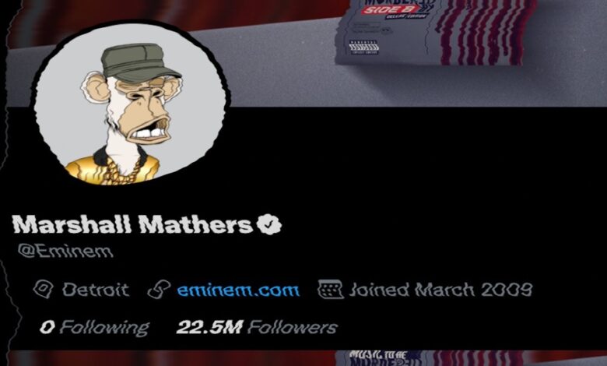This screenshot has height=366, width=607.
Task: Click the Marshall Mathers display name
Action: click(x=133, y=223)
